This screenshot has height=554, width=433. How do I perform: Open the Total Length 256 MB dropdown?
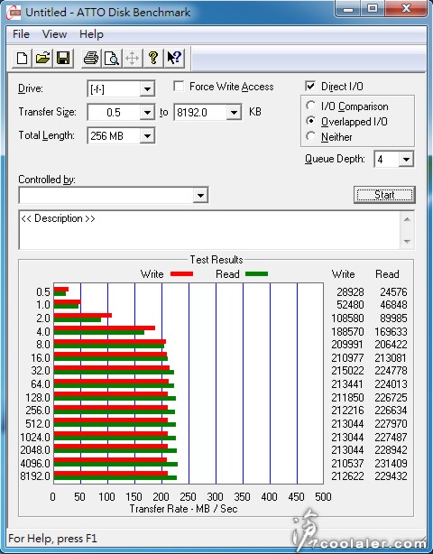(x=147, y=135)
